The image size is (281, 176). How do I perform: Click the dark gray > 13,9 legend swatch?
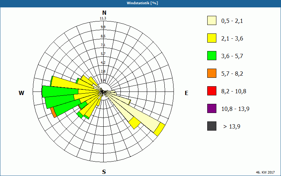point(212,126)
